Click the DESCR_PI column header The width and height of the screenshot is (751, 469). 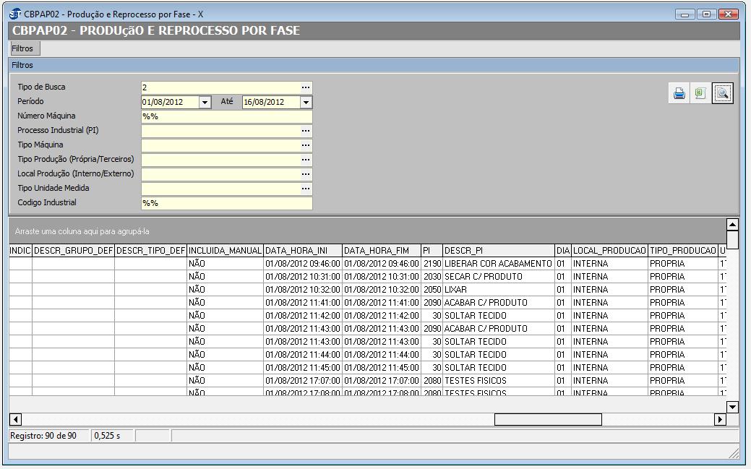(x=498, y=251)
